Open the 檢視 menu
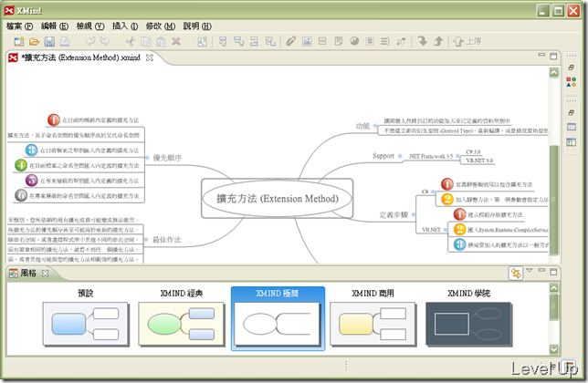588x383 pixels. click(90, 26)
